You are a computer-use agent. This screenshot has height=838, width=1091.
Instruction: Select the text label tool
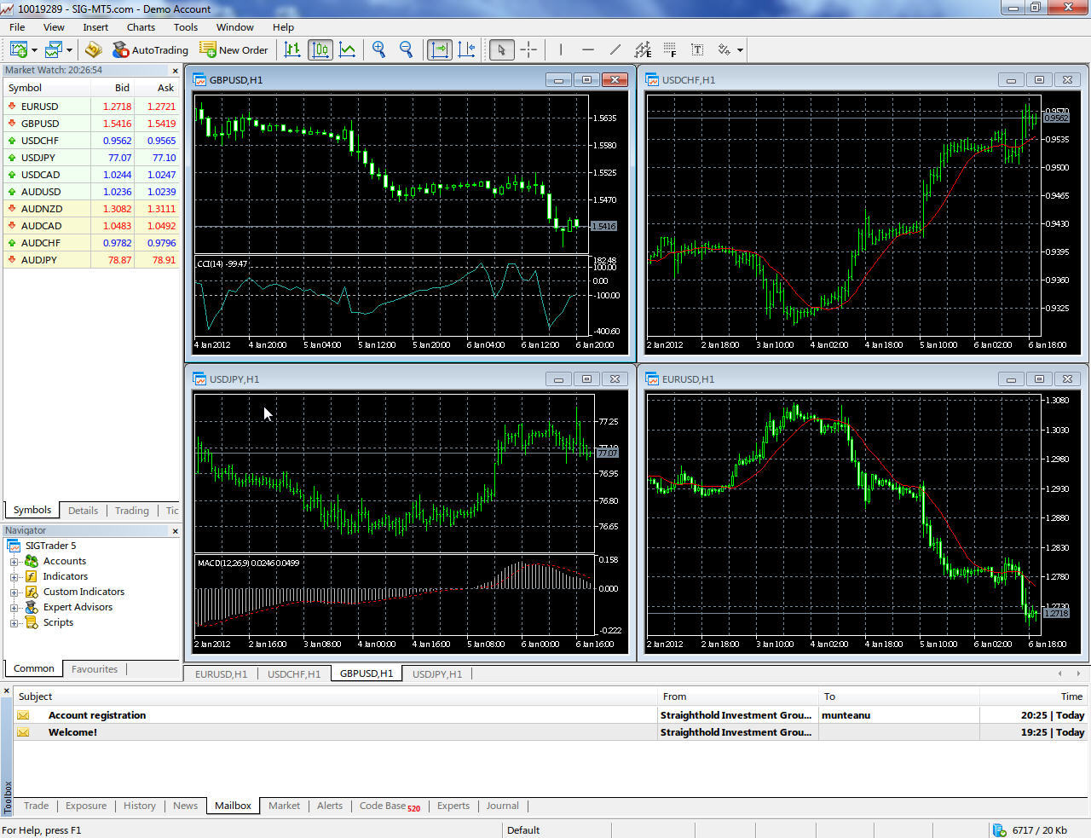click(697, 49)
